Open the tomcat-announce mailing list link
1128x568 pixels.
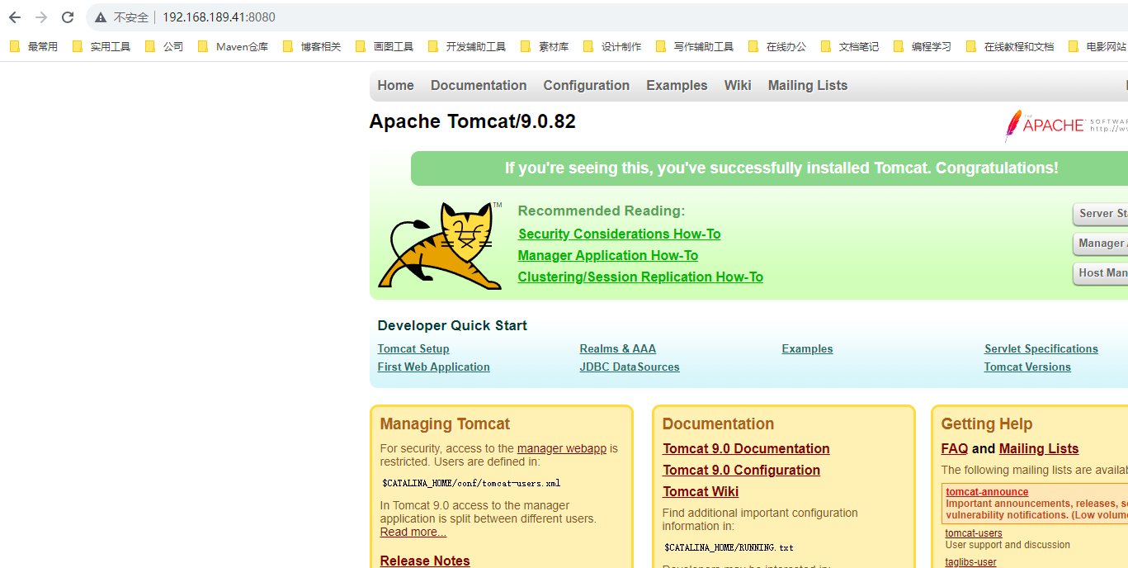point(987,492)
